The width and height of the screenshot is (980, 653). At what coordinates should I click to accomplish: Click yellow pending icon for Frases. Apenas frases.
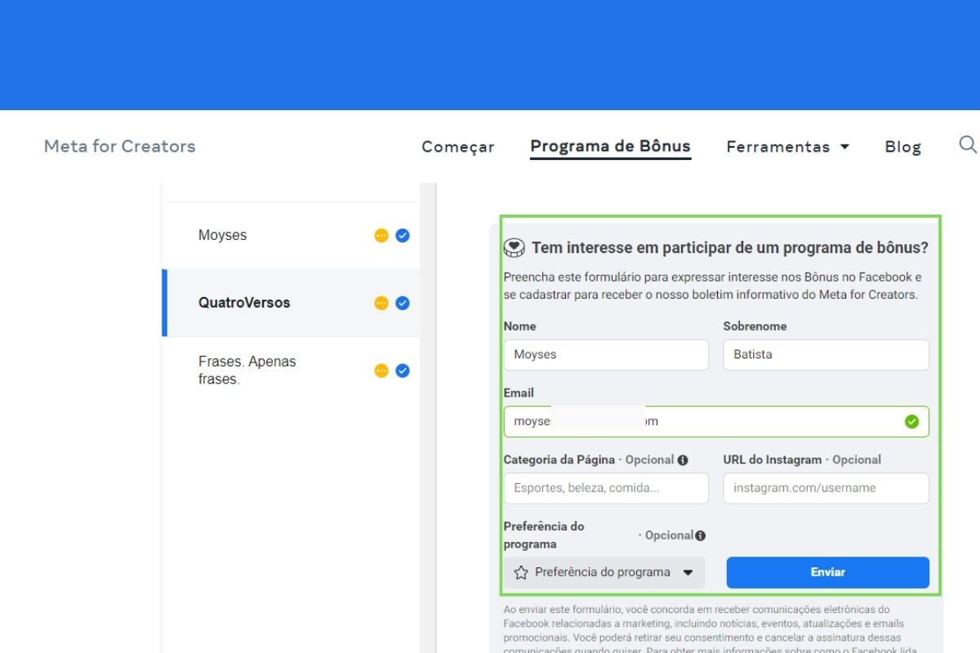(x=381, y=371)
